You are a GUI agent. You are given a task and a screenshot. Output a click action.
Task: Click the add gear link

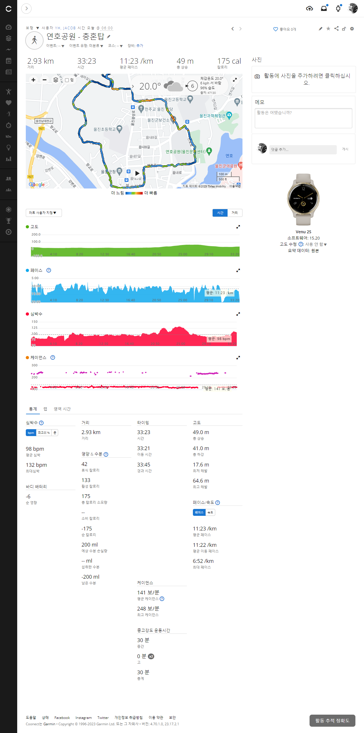[x=140, y=46]
